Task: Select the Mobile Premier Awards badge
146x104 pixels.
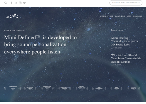Action: [99, 88]
